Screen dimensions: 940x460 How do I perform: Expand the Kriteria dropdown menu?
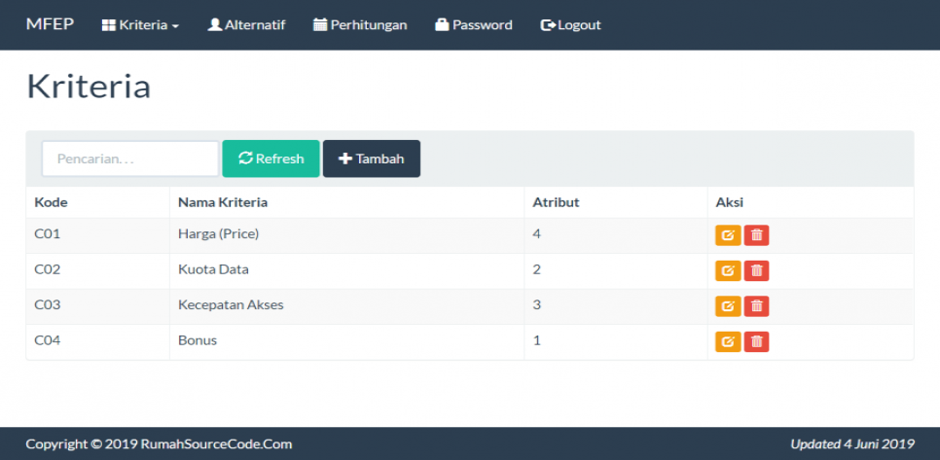point(140,25)
